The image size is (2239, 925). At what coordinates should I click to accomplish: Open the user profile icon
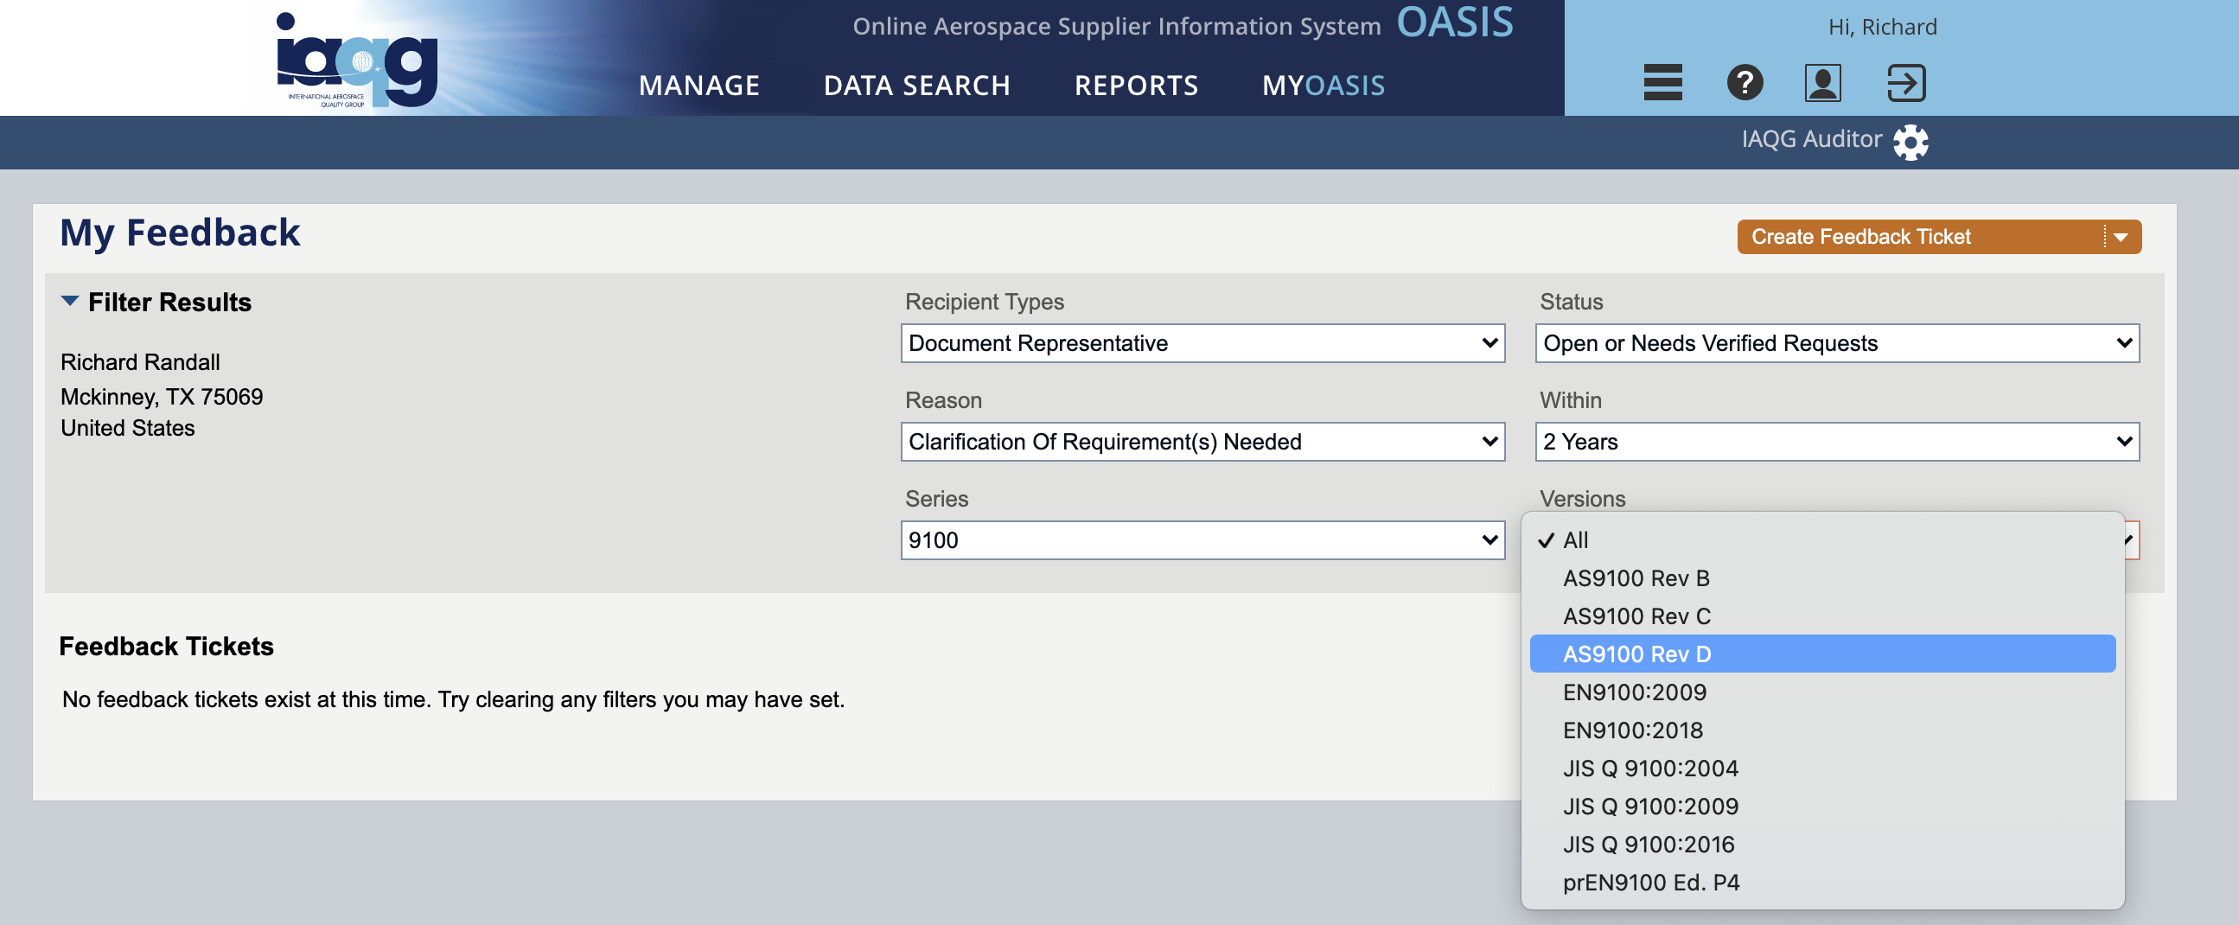coord(1822,83)
